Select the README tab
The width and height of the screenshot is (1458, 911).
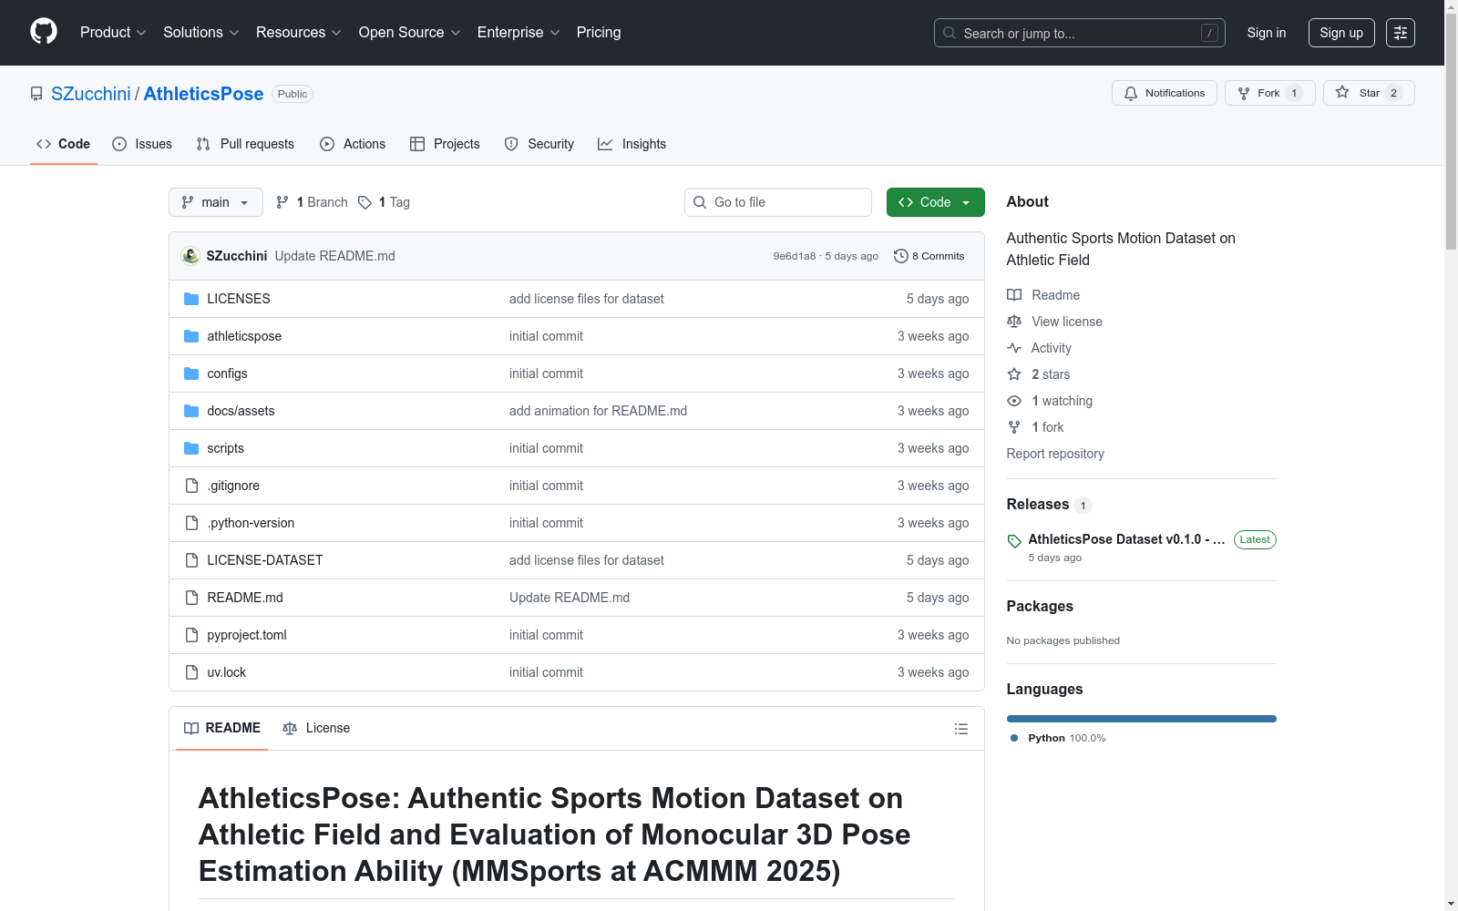(222, 728)
